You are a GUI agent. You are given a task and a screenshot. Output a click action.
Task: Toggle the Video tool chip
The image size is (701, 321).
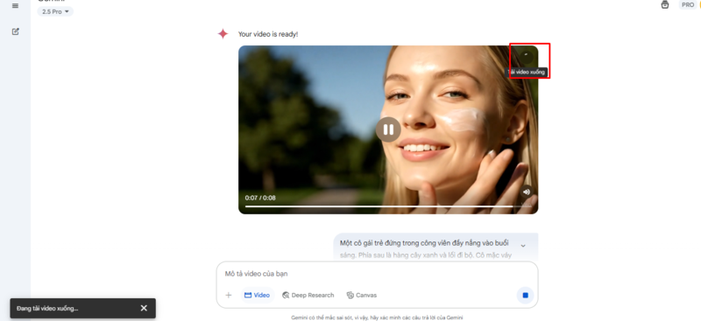pyautogui.click(x=257, y=295)
